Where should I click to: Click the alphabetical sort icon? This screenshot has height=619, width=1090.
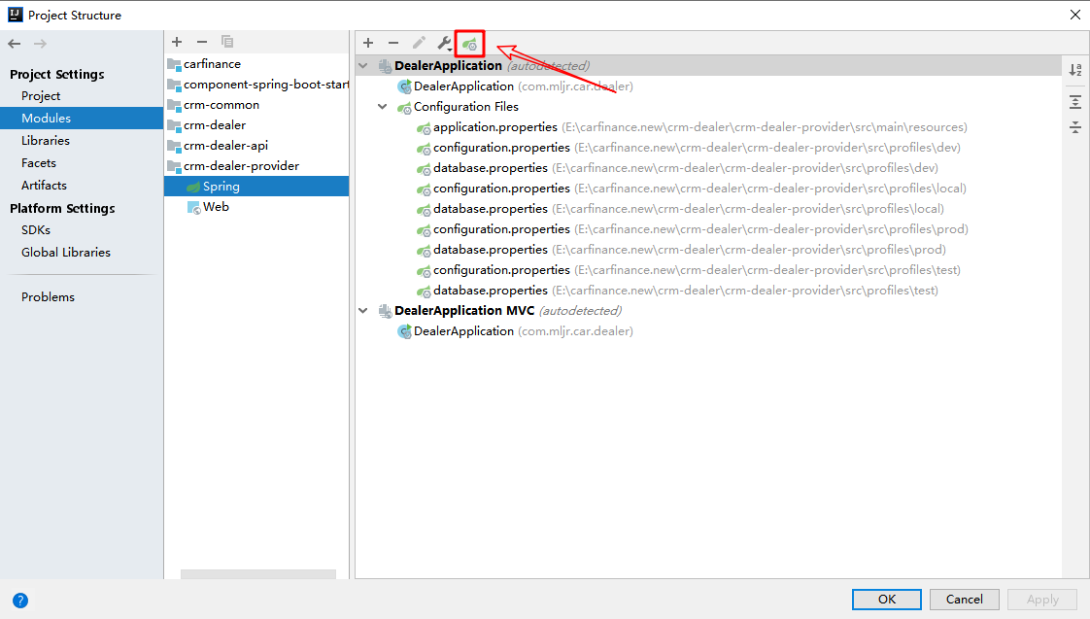[1075, 70]
